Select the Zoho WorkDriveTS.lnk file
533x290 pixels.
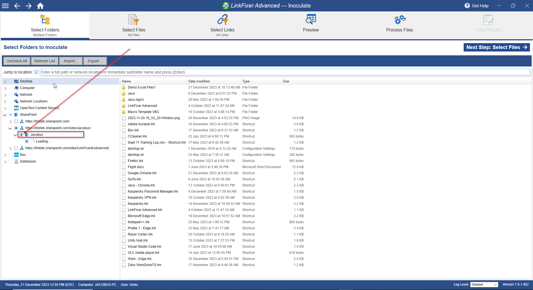(x=213, y=265)
